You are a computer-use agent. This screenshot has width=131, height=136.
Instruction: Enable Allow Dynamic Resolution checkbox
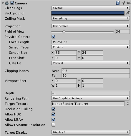click(x=53, y=125)
